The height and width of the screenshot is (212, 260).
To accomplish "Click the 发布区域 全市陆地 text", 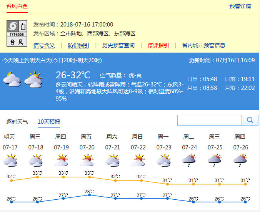I will 84,33.
